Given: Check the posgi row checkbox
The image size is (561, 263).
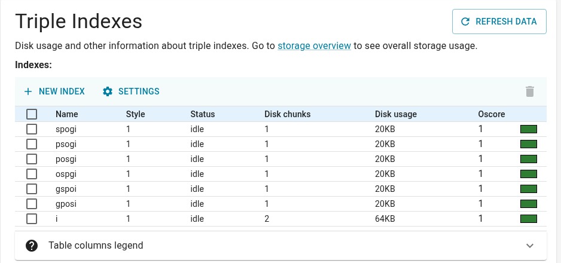Looking at the screenshot, I should (x=32, y=159).
